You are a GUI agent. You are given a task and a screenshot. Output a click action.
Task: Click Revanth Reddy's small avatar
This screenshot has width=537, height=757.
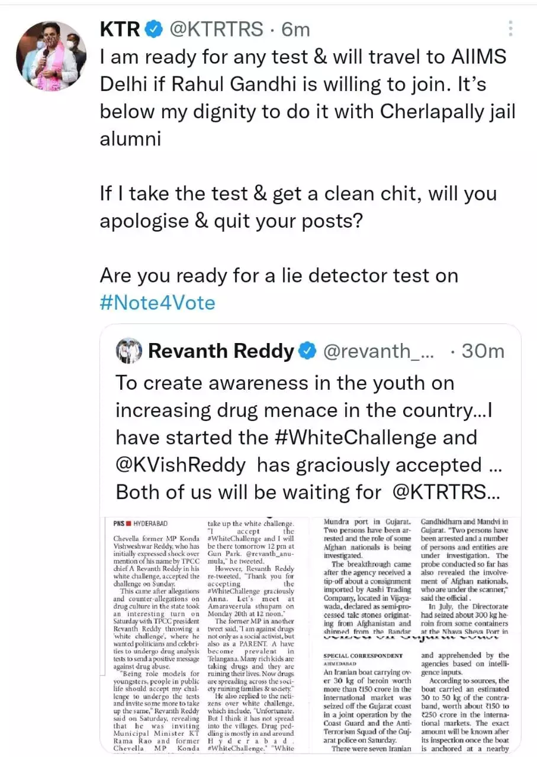pyautogui.click(x=129, y=351)
